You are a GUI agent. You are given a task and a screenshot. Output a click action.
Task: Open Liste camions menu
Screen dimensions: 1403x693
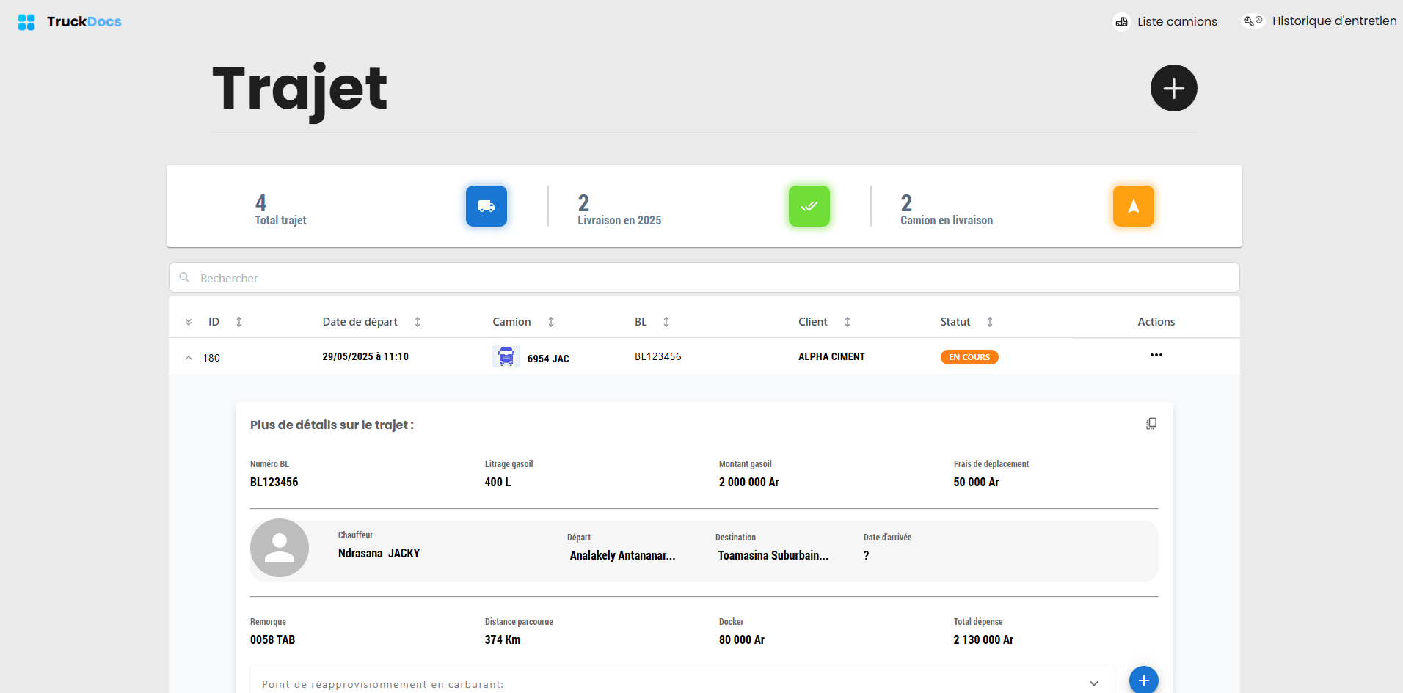pos(1165,21)
